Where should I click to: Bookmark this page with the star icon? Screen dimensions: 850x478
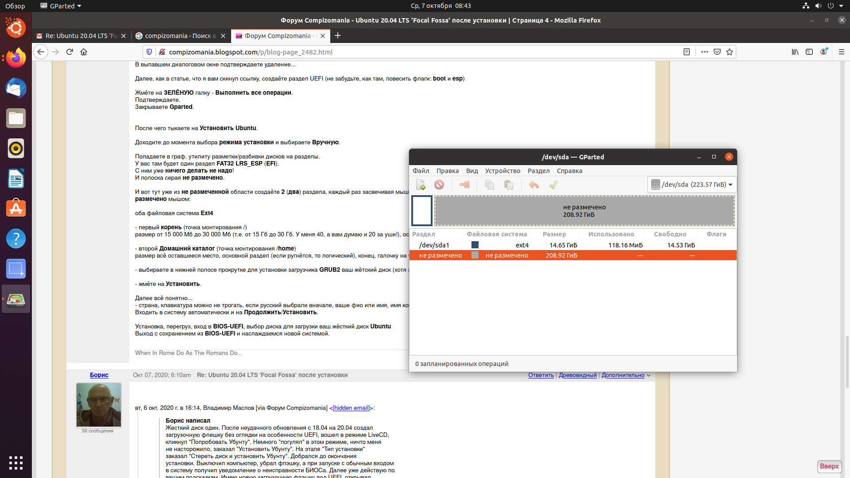click(730, 52)
